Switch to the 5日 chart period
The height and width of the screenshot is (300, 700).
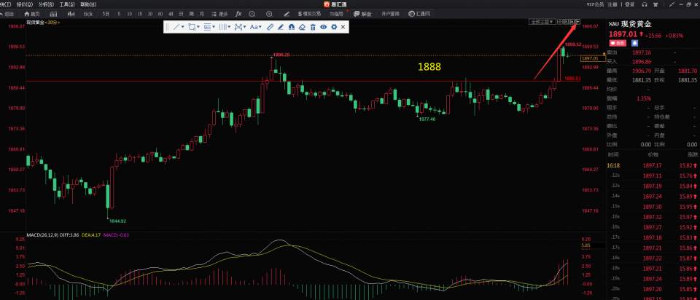pos(106,14)
